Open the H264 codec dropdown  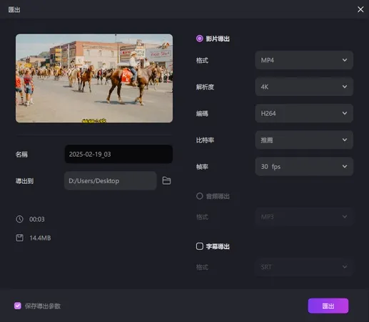(x=304, y=113)
